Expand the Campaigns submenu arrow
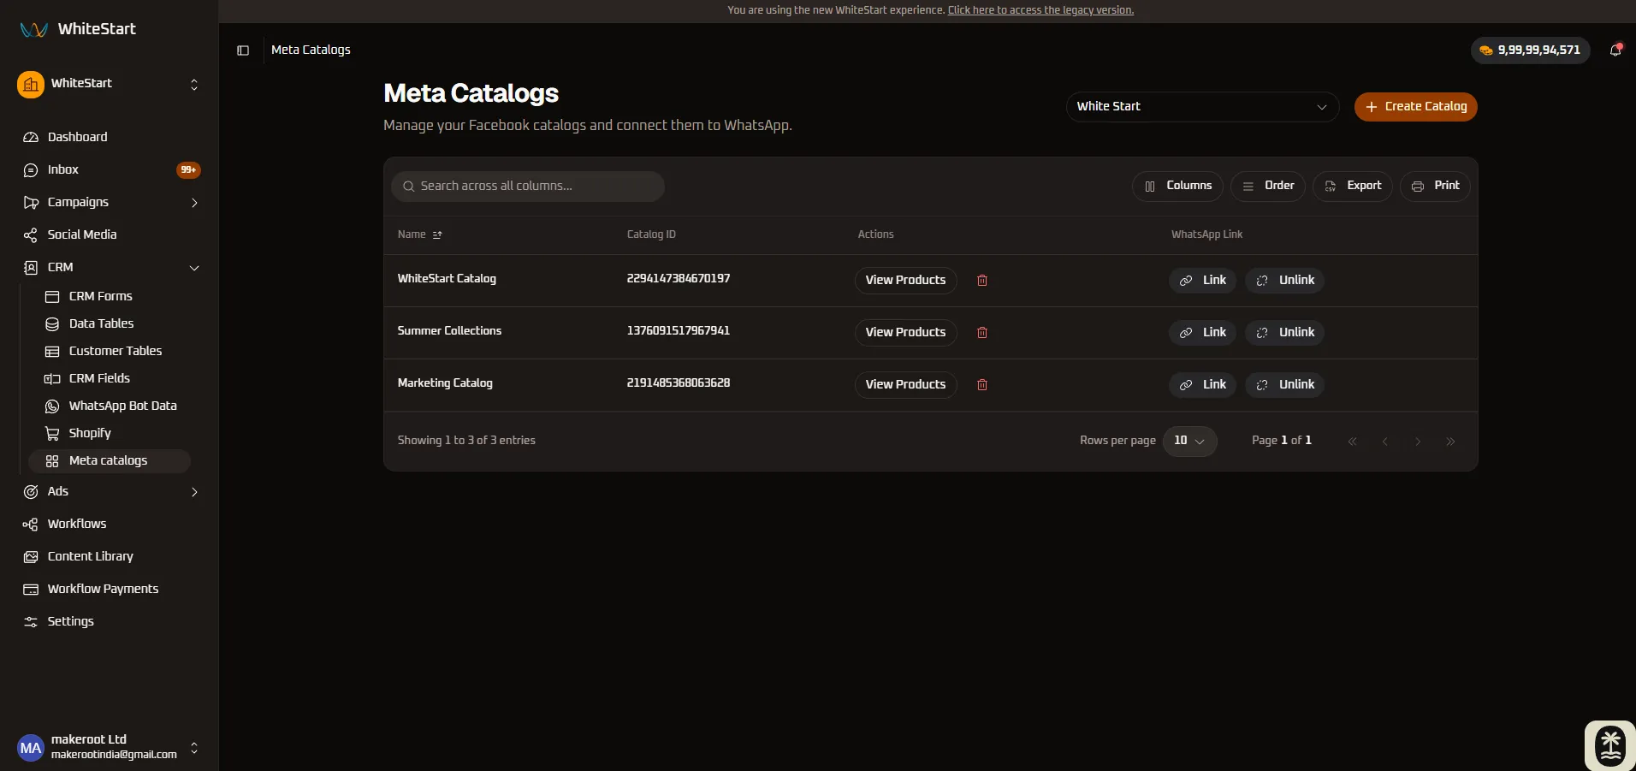1636x771 pixels. (x=194, y=203)
